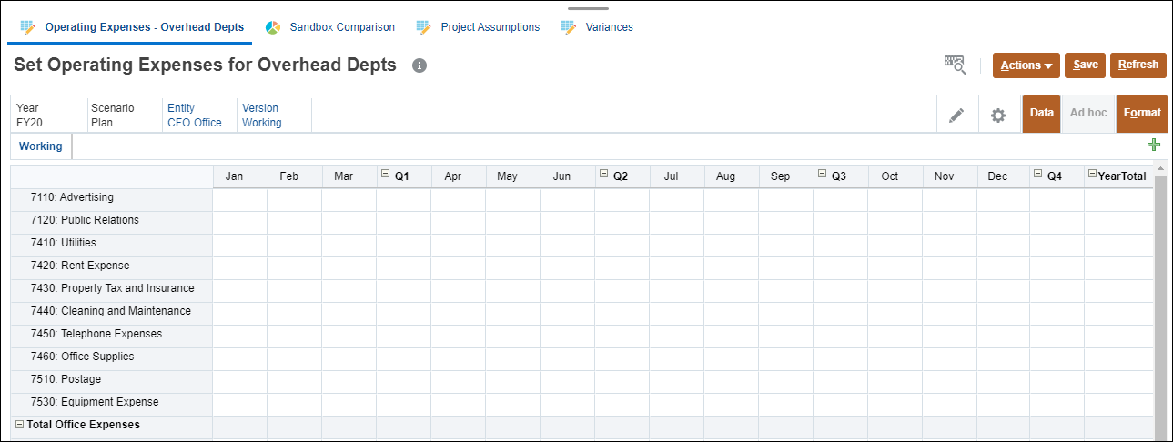Click the Variances tab icon
The image size is (1173, 442).
(569, 27)
